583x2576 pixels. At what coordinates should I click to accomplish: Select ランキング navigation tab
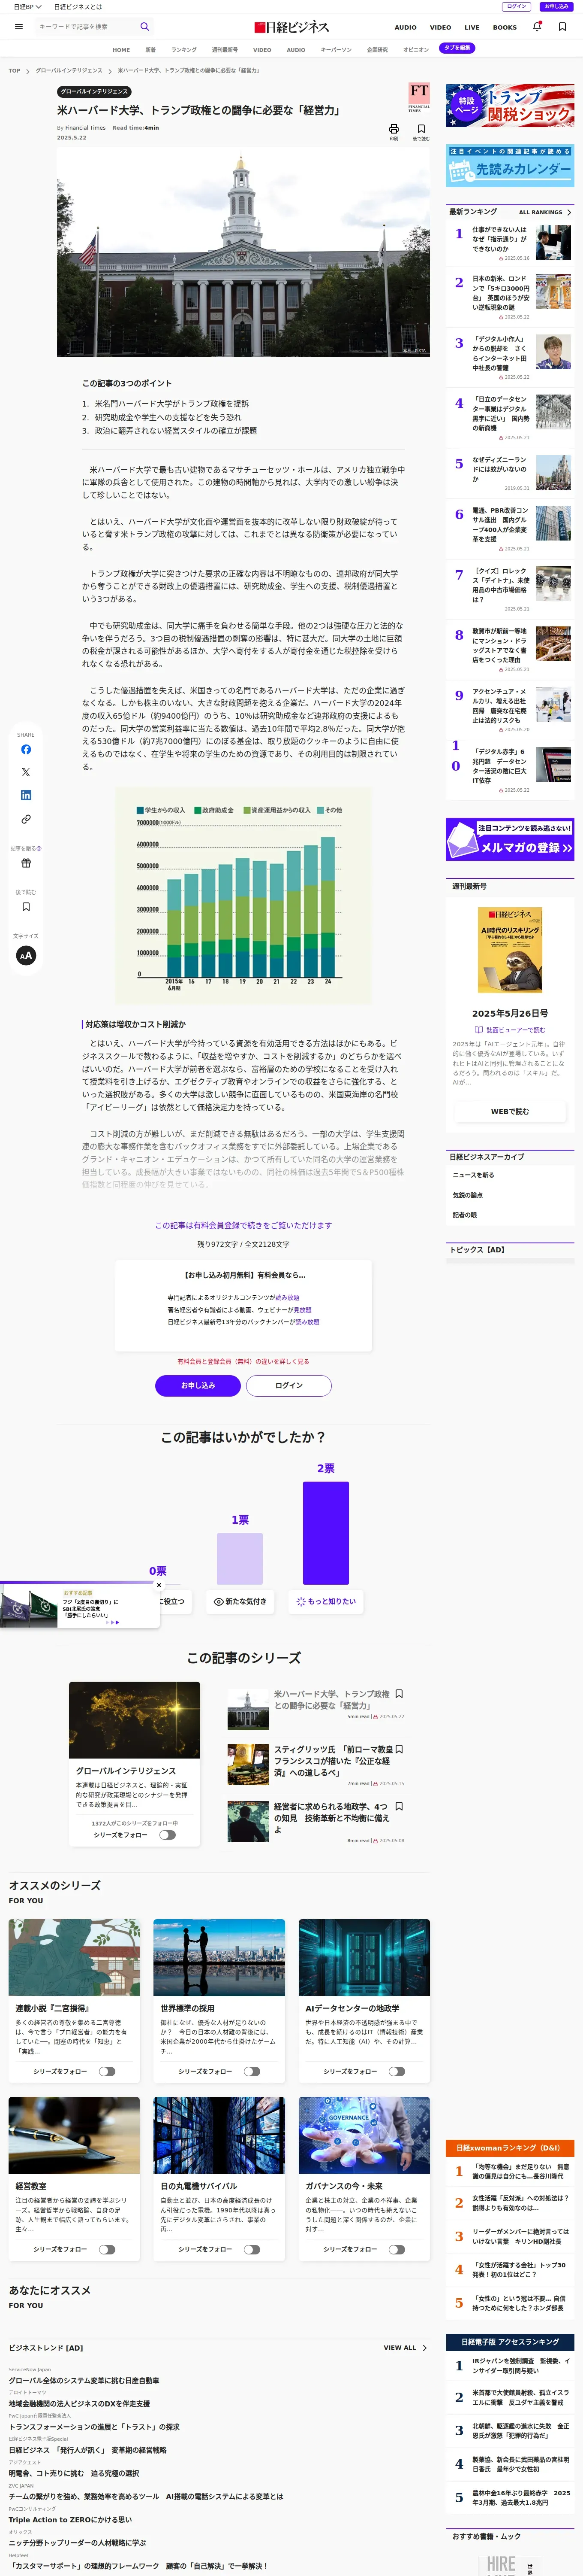pos(183,49)
